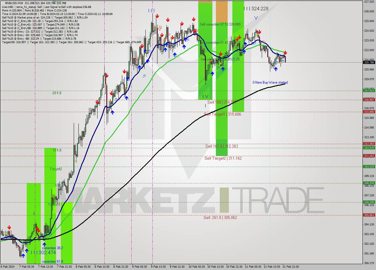Click the red 311.162 axis price tag

point(369,156)
